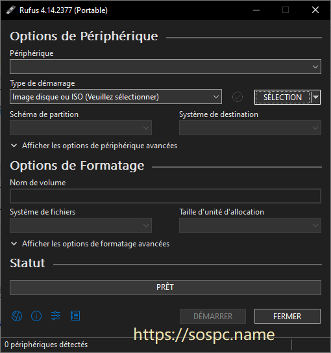Click the DÉMARRER button

213,317
